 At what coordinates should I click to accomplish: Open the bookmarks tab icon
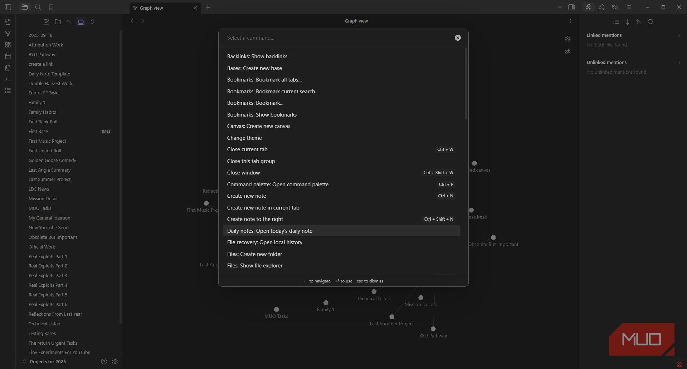tap(51, 7)
